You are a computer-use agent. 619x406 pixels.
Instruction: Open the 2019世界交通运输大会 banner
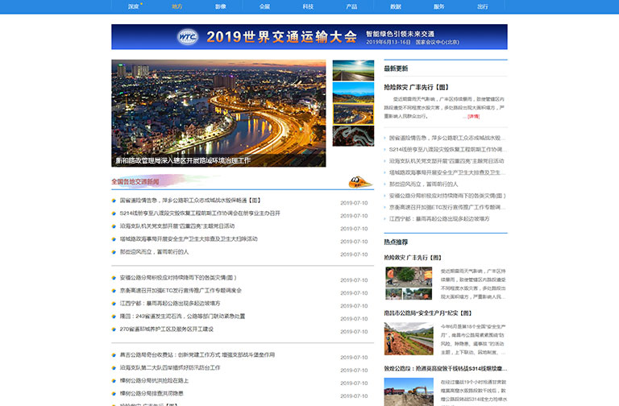309,37
